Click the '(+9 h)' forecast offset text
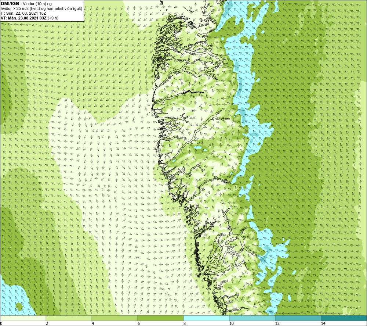Viewport: 367px width, 326px height. pos(53,18)
